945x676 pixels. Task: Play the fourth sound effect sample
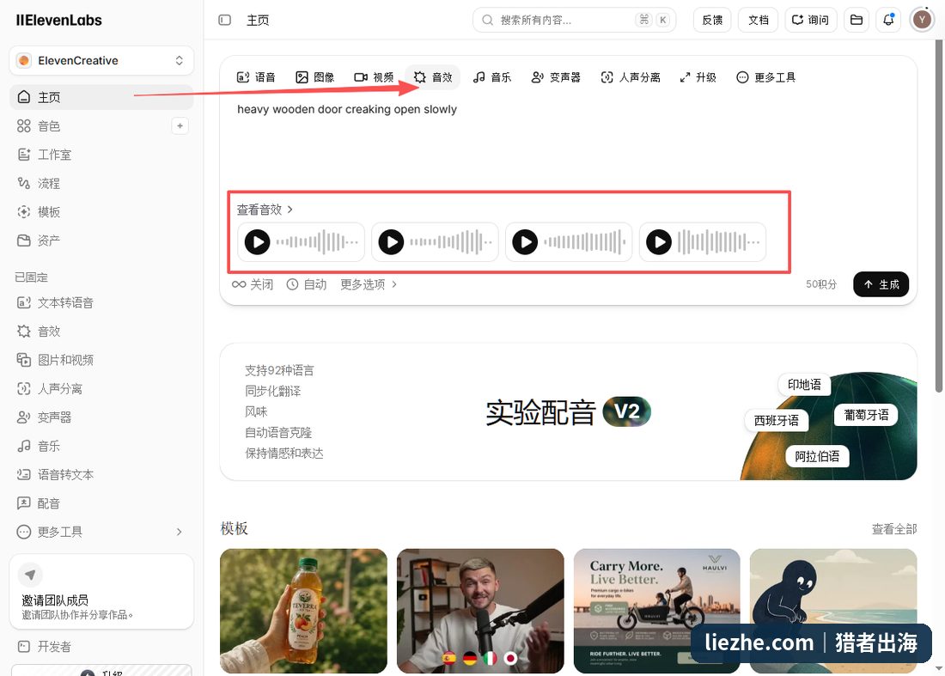[659, 242]
